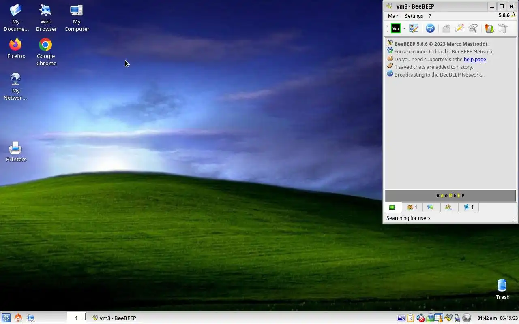
Task: Open the grayed tools icon in toolbar
Action: pyautogui.click(x=473, y=28)
